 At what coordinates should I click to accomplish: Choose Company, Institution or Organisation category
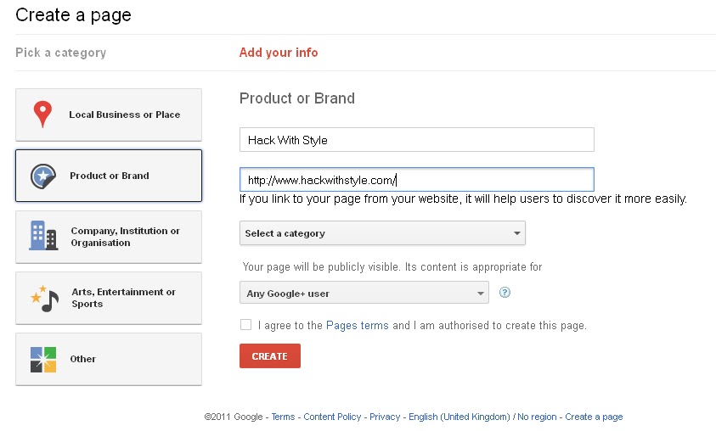tap(109, 237)
